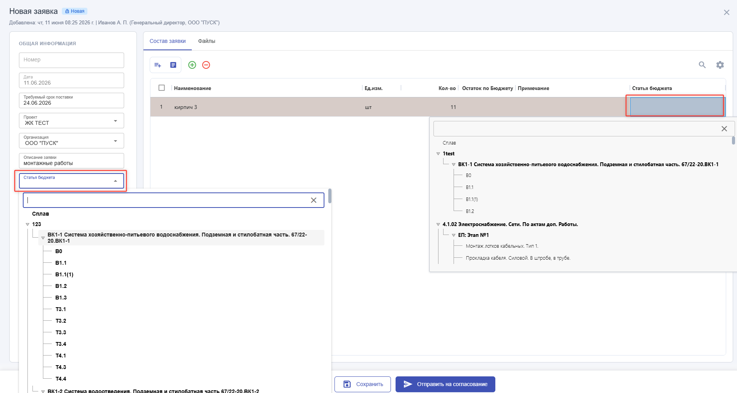Click left dropdown list scrollbar
Screen dimensions: 737x393
[x=329, y=196]
